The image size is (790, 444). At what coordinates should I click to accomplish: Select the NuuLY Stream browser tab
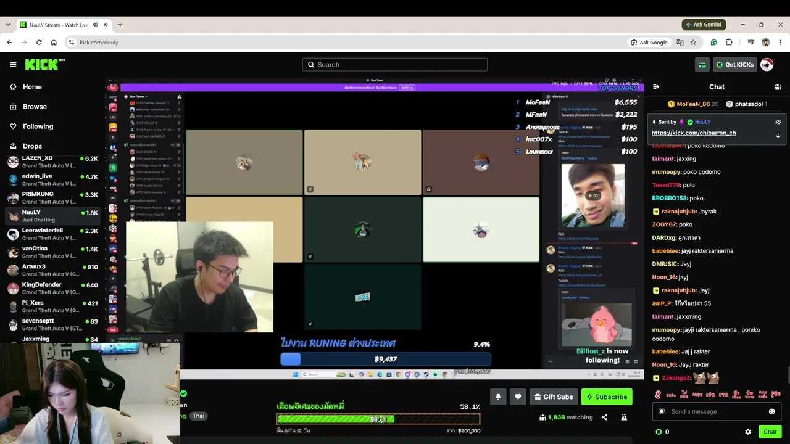point(64,25)
